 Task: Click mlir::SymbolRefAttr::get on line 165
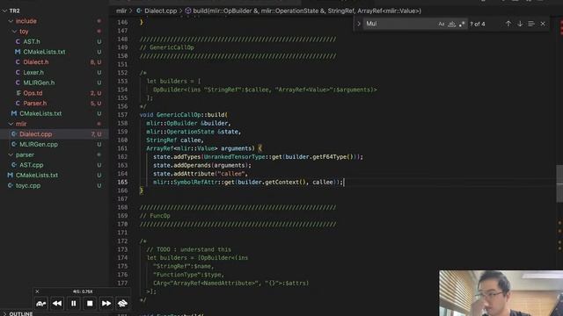pos(194,183)
